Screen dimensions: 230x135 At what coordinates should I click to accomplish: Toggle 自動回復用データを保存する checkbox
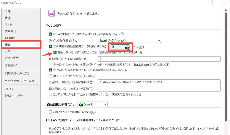(51, 46)
